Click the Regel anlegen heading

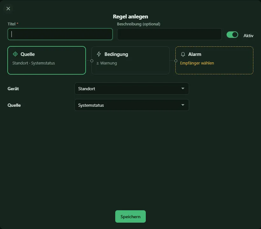(130, 17)
